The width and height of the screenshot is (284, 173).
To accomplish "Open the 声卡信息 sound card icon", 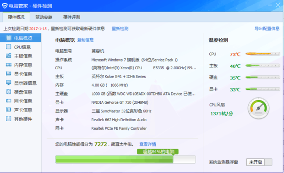I will point(9,110).
